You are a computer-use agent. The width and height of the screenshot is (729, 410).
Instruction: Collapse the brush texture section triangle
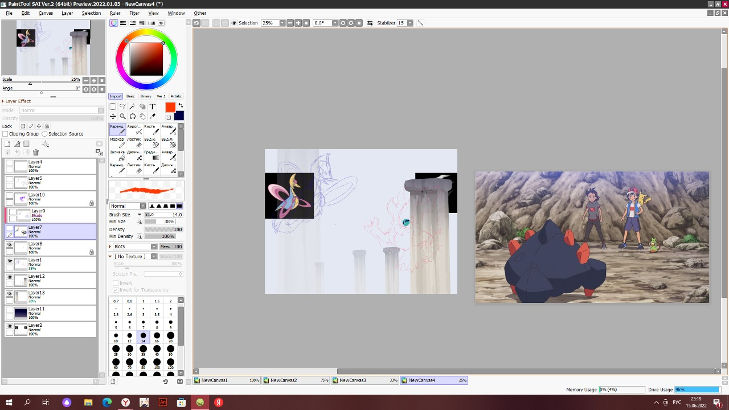pyautogui.click(x=110, y=256)
